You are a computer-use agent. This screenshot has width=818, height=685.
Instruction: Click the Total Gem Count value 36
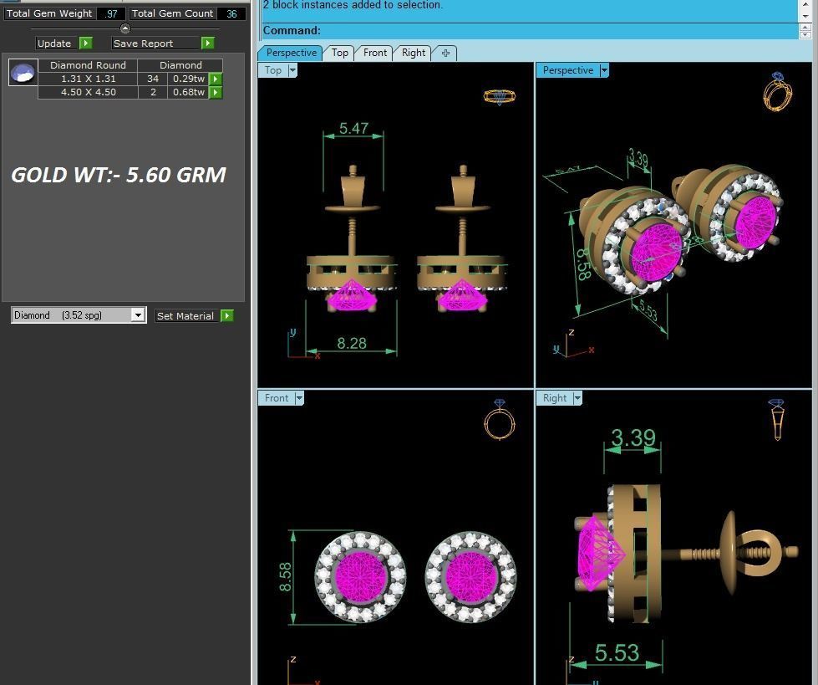click(x=231, y=13)
